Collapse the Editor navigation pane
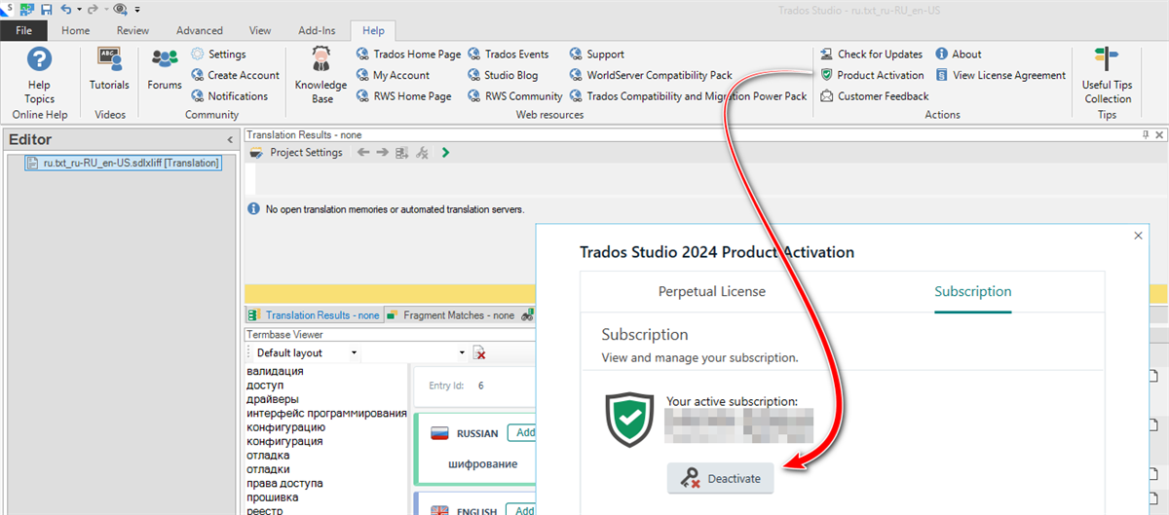The image size is (1169, 515). 230,140
